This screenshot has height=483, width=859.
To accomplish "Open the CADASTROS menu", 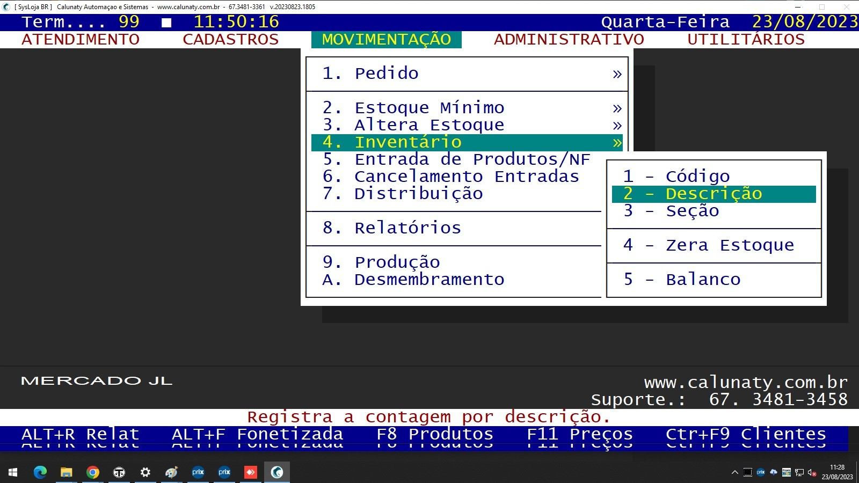I will pyautogui.click(x=230, y=40).
